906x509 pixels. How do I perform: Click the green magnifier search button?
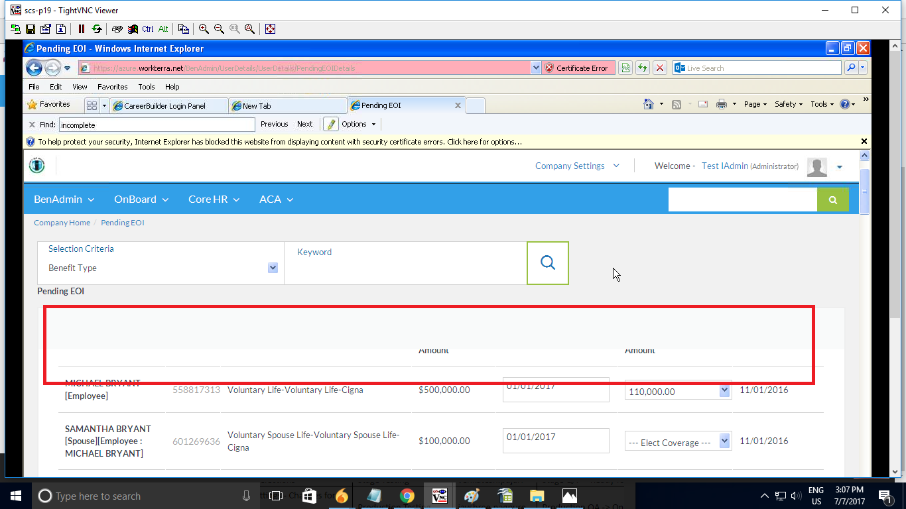point(832,199)
